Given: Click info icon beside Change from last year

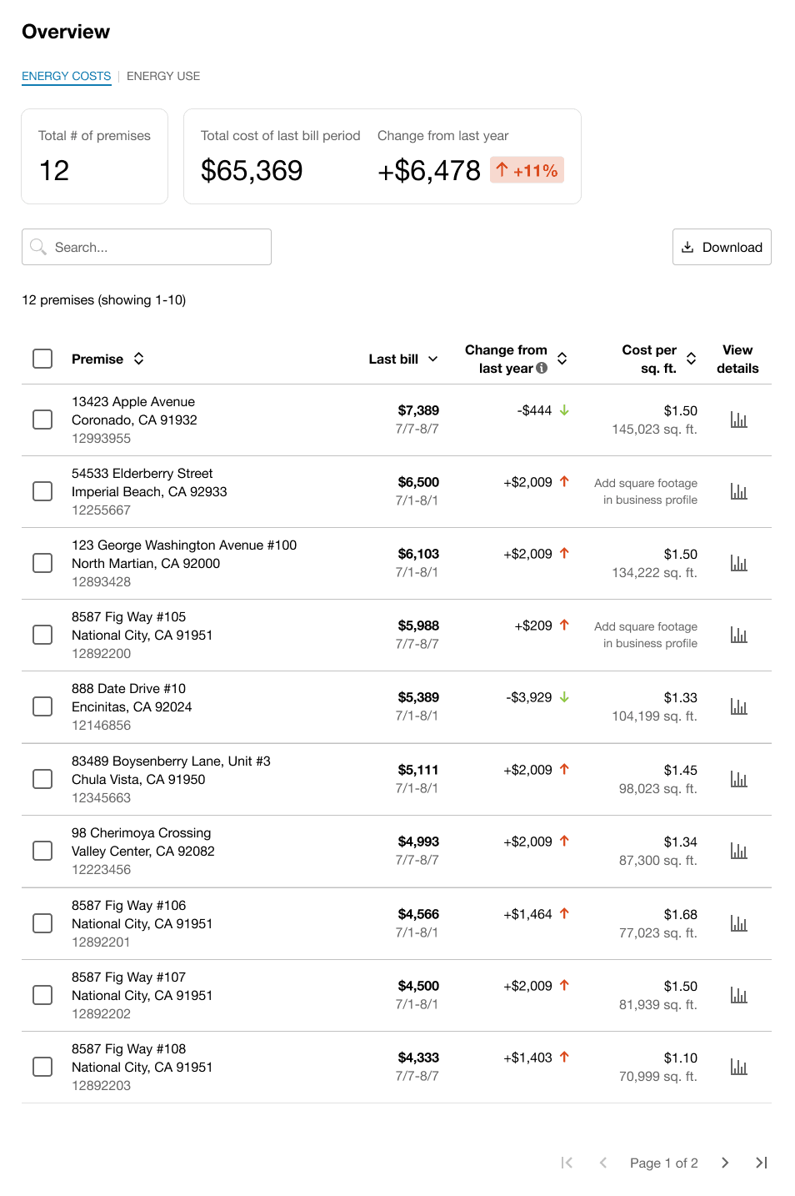Looking at the screenshot, I should pos(542,368).
